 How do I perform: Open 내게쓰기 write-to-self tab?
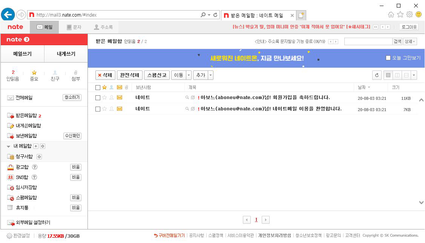point(66,54)
